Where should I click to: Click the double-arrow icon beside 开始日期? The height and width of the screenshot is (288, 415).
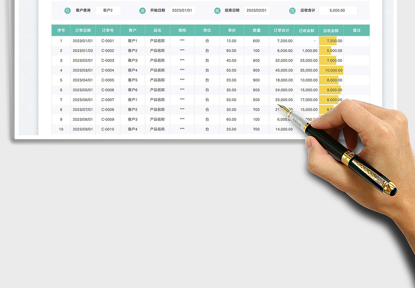(142, 10)
